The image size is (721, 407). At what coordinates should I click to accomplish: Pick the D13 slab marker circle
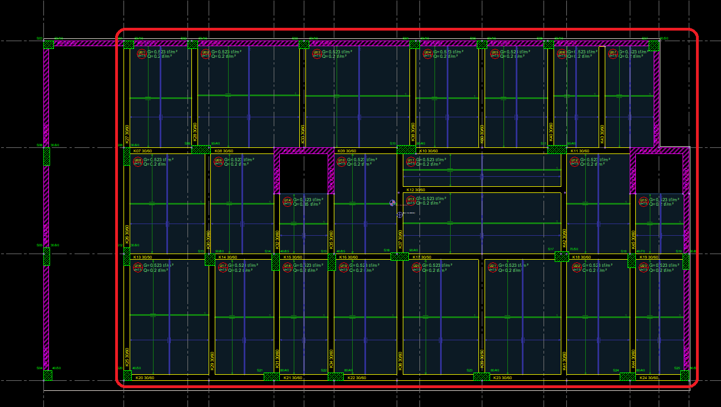(411, 201)
